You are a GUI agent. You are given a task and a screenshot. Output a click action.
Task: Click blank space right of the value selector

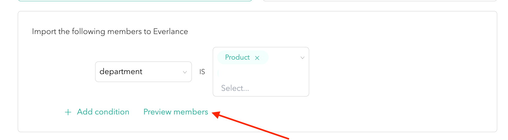pyautogui.click(x=396, y=72)
